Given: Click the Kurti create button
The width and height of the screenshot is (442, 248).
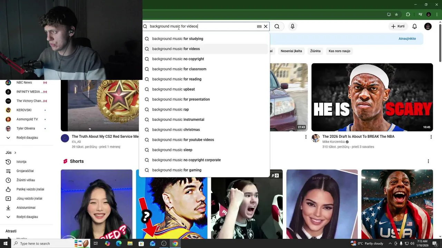Looking at the screenshot, I should [398, 26].
